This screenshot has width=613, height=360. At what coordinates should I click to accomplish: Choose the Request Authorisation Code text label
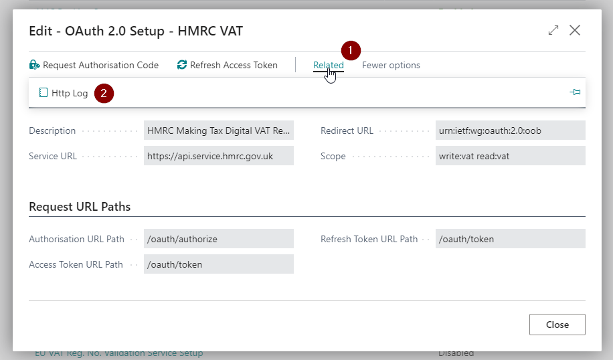tap(100, 65)
